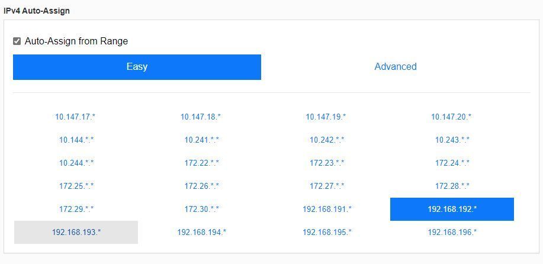The width and height of the screenshot is (543, 264).
Task: Pick the 192.168.196.* range
Action: (x=452, y=232)
